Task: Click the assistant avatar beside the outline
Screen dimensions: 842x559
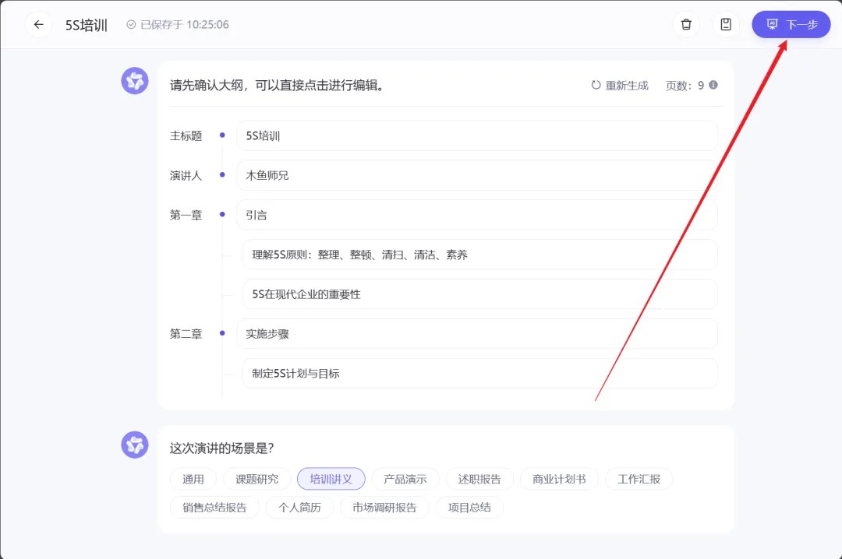Action: pyautogui.click(x=135, y=81)
